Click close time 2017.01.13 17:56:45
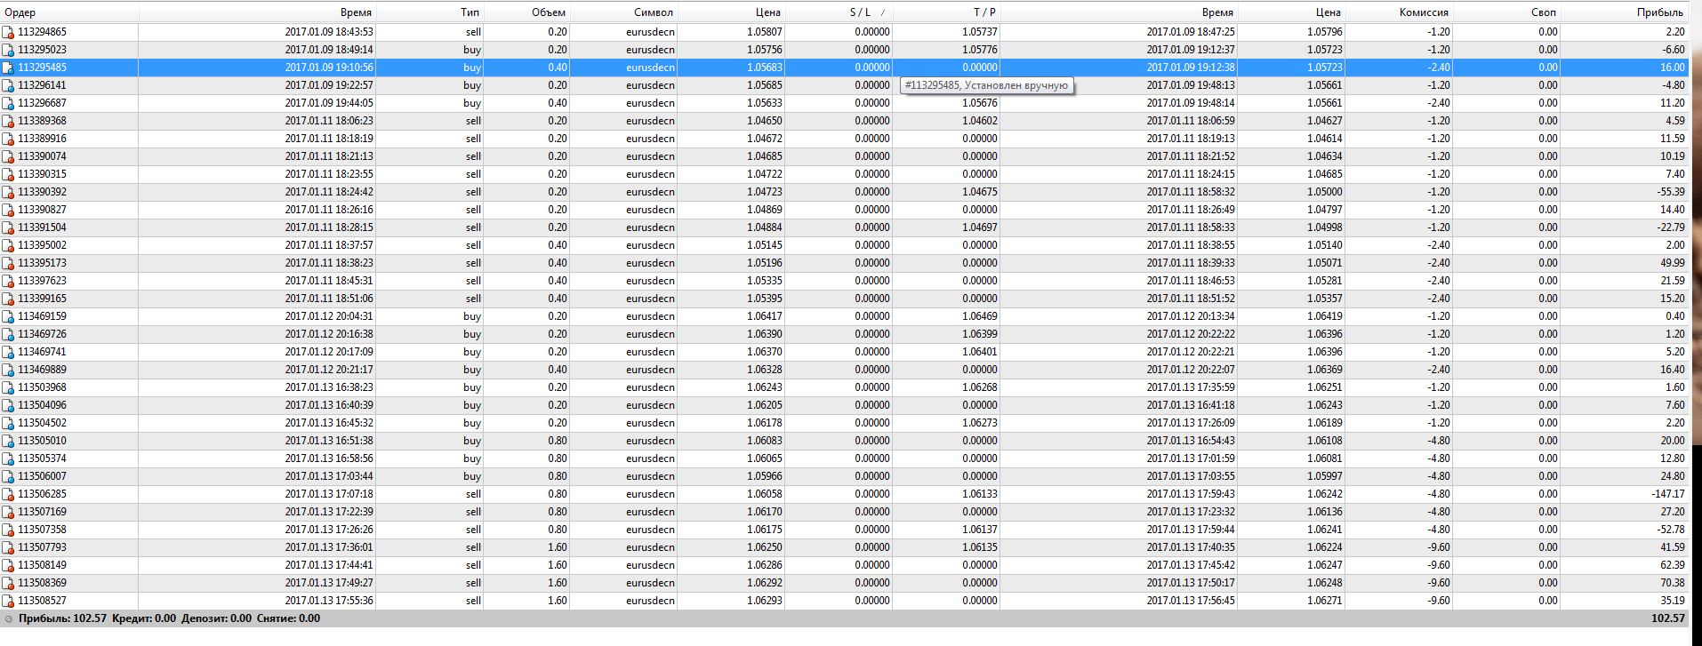 tap(1191, 601)
